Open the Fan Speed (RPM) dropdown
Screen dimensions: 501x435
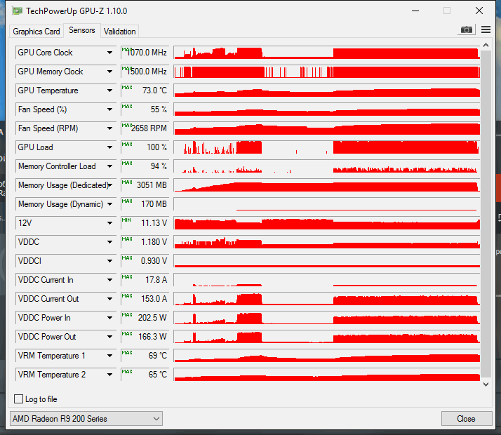coord(109,128)
